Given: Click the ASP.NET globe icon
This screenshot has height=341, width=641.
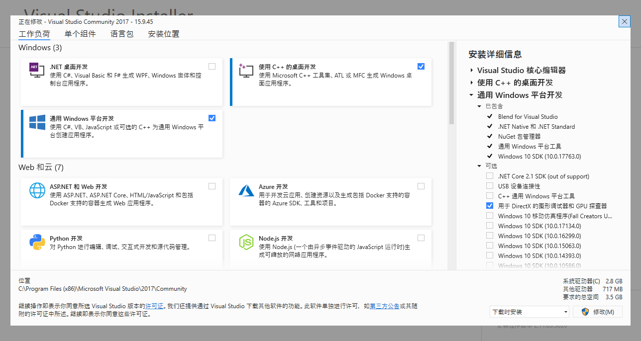Looking at the screenshot, I should click(x=37, y=190).
